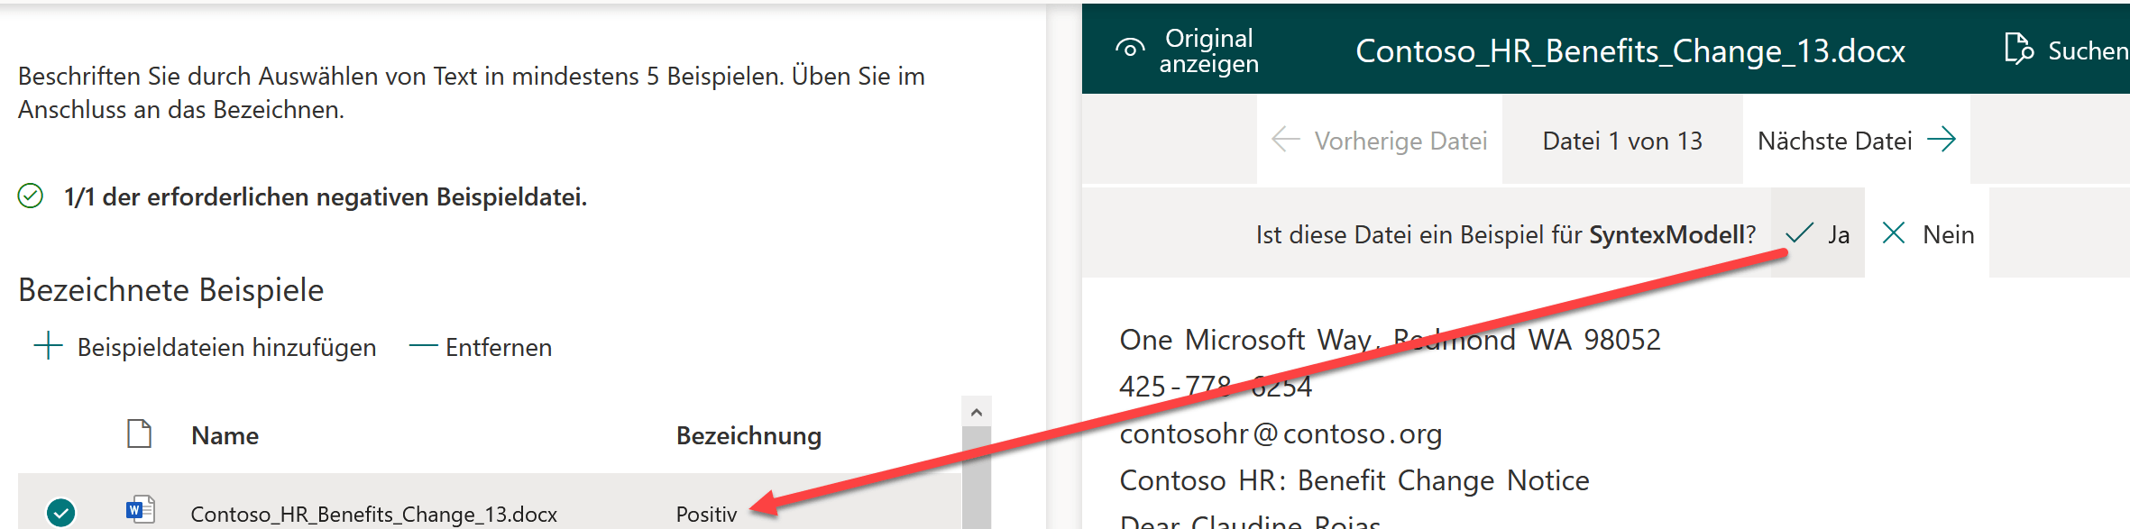The image size is (2130, 529).
Task: Go to Nächste Datei
Action: coord(1856,141)
